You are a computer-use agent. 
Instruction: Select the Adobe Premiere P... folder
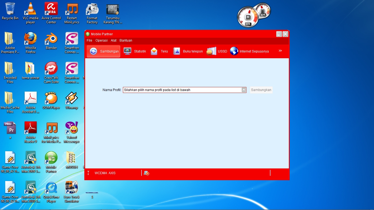(10, 43)
